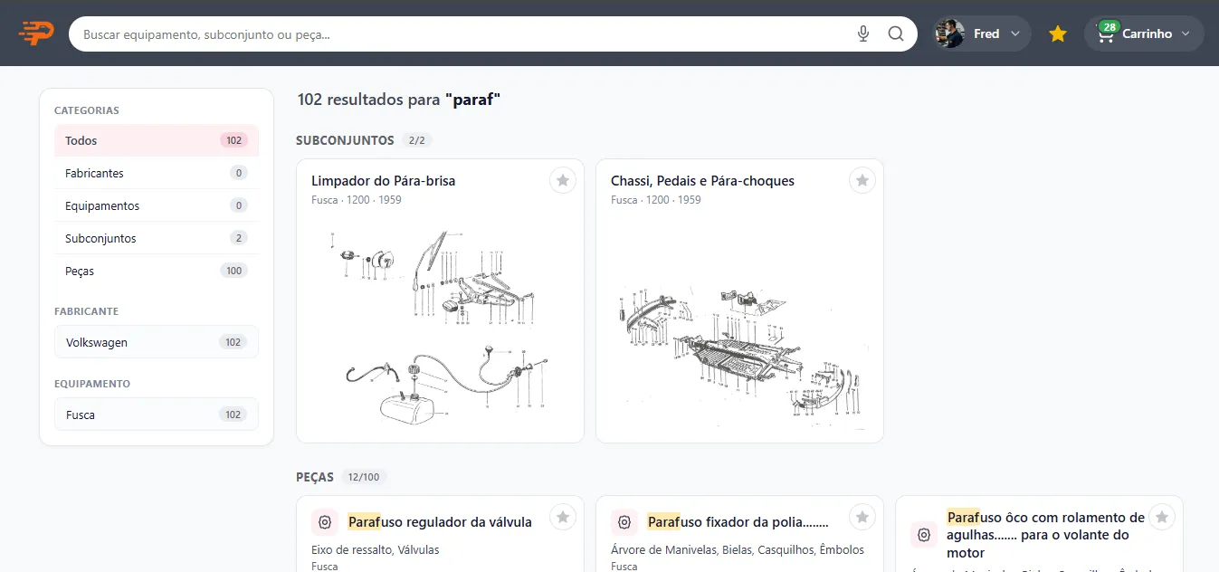Click the EQUIPAMENTO sidebar heading
Screen dimensions: 1219x572
click(x=92, y=384)
